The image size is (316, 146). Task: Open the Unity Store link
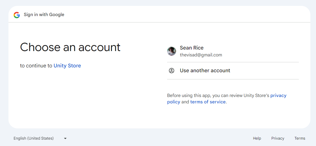[67, 66]
